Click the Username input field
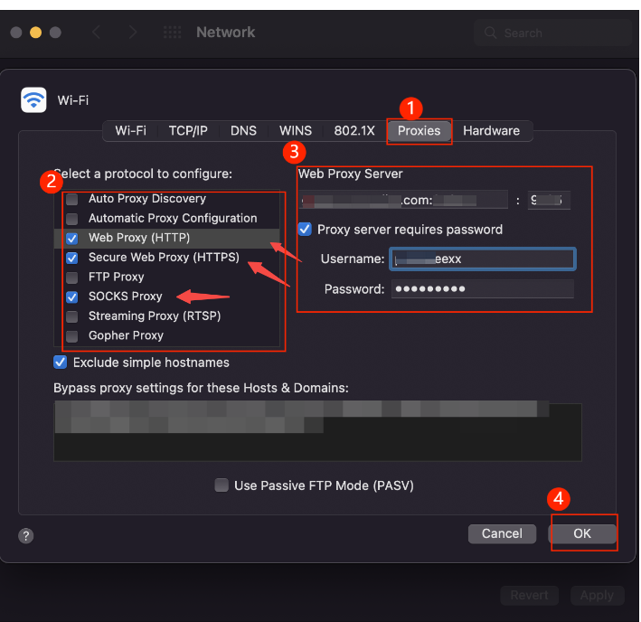This screenshot has height=622, width=641. point(482,259)
